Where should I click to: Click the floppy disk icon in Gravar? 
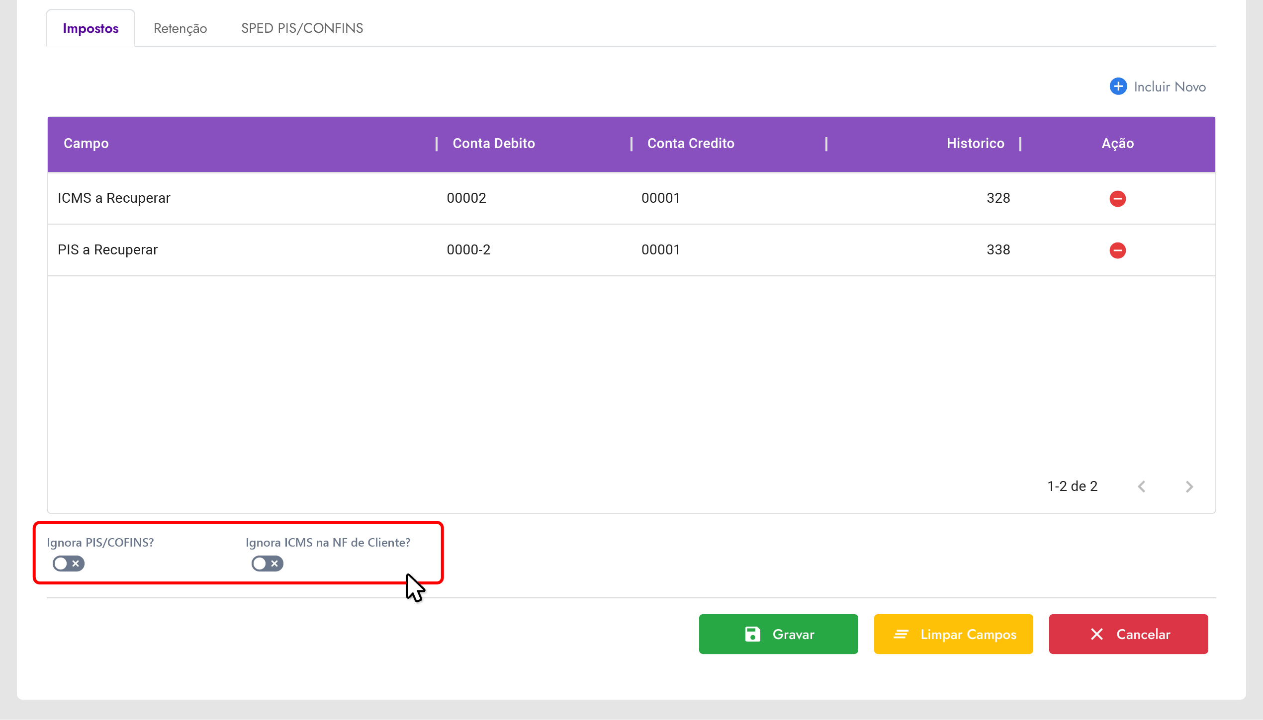(752, 634)
